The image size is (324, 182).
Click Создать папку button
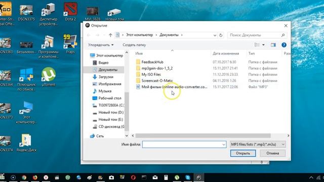point(134,45)
